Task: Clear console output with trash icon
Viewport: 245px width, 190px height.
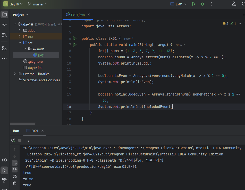Action: click(15, 183)
